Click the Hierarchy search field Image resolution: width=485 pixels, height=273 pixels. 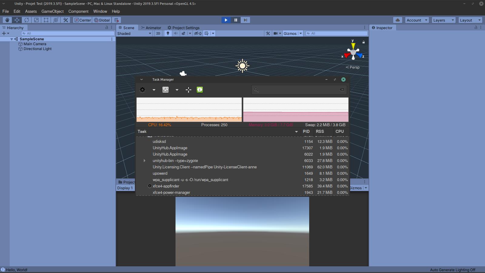pyautogui.click(x=68, y=33)
